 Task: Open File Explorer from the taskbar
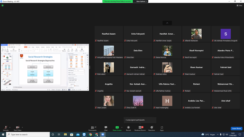pyautogui.click(x=65, y=134)
